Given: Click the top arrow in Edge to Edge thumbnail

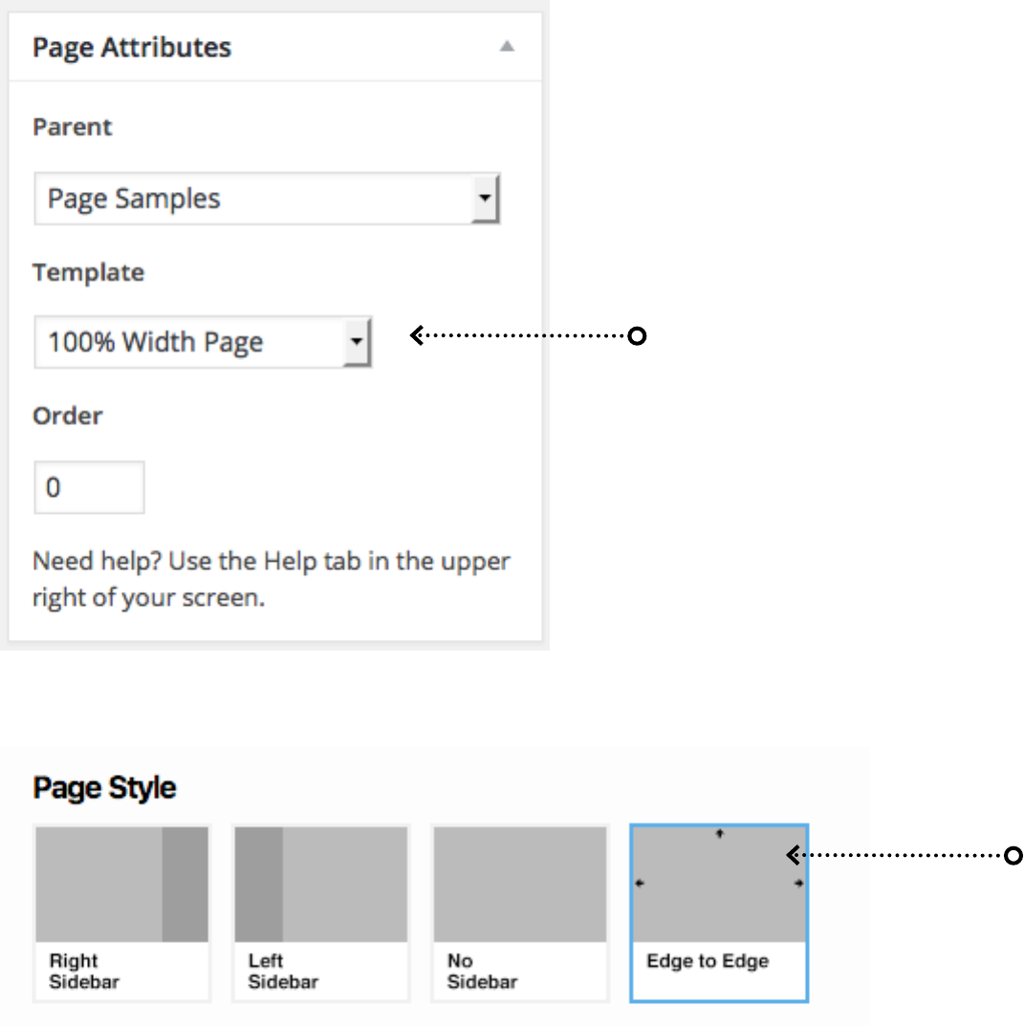Looking at the screenshot, I should coord(720,833).
